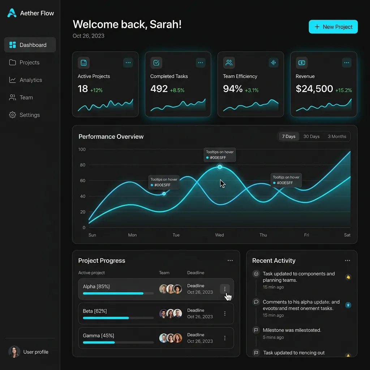The width and height of the screenshot is (370, 370).
Task: Click the User profile label
Action: pyautogui.click(x=36, y=352)
